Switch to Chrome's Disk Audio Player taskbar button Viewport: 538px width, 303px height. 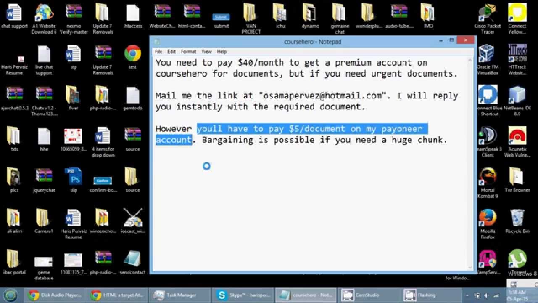[x=55, y=295]
